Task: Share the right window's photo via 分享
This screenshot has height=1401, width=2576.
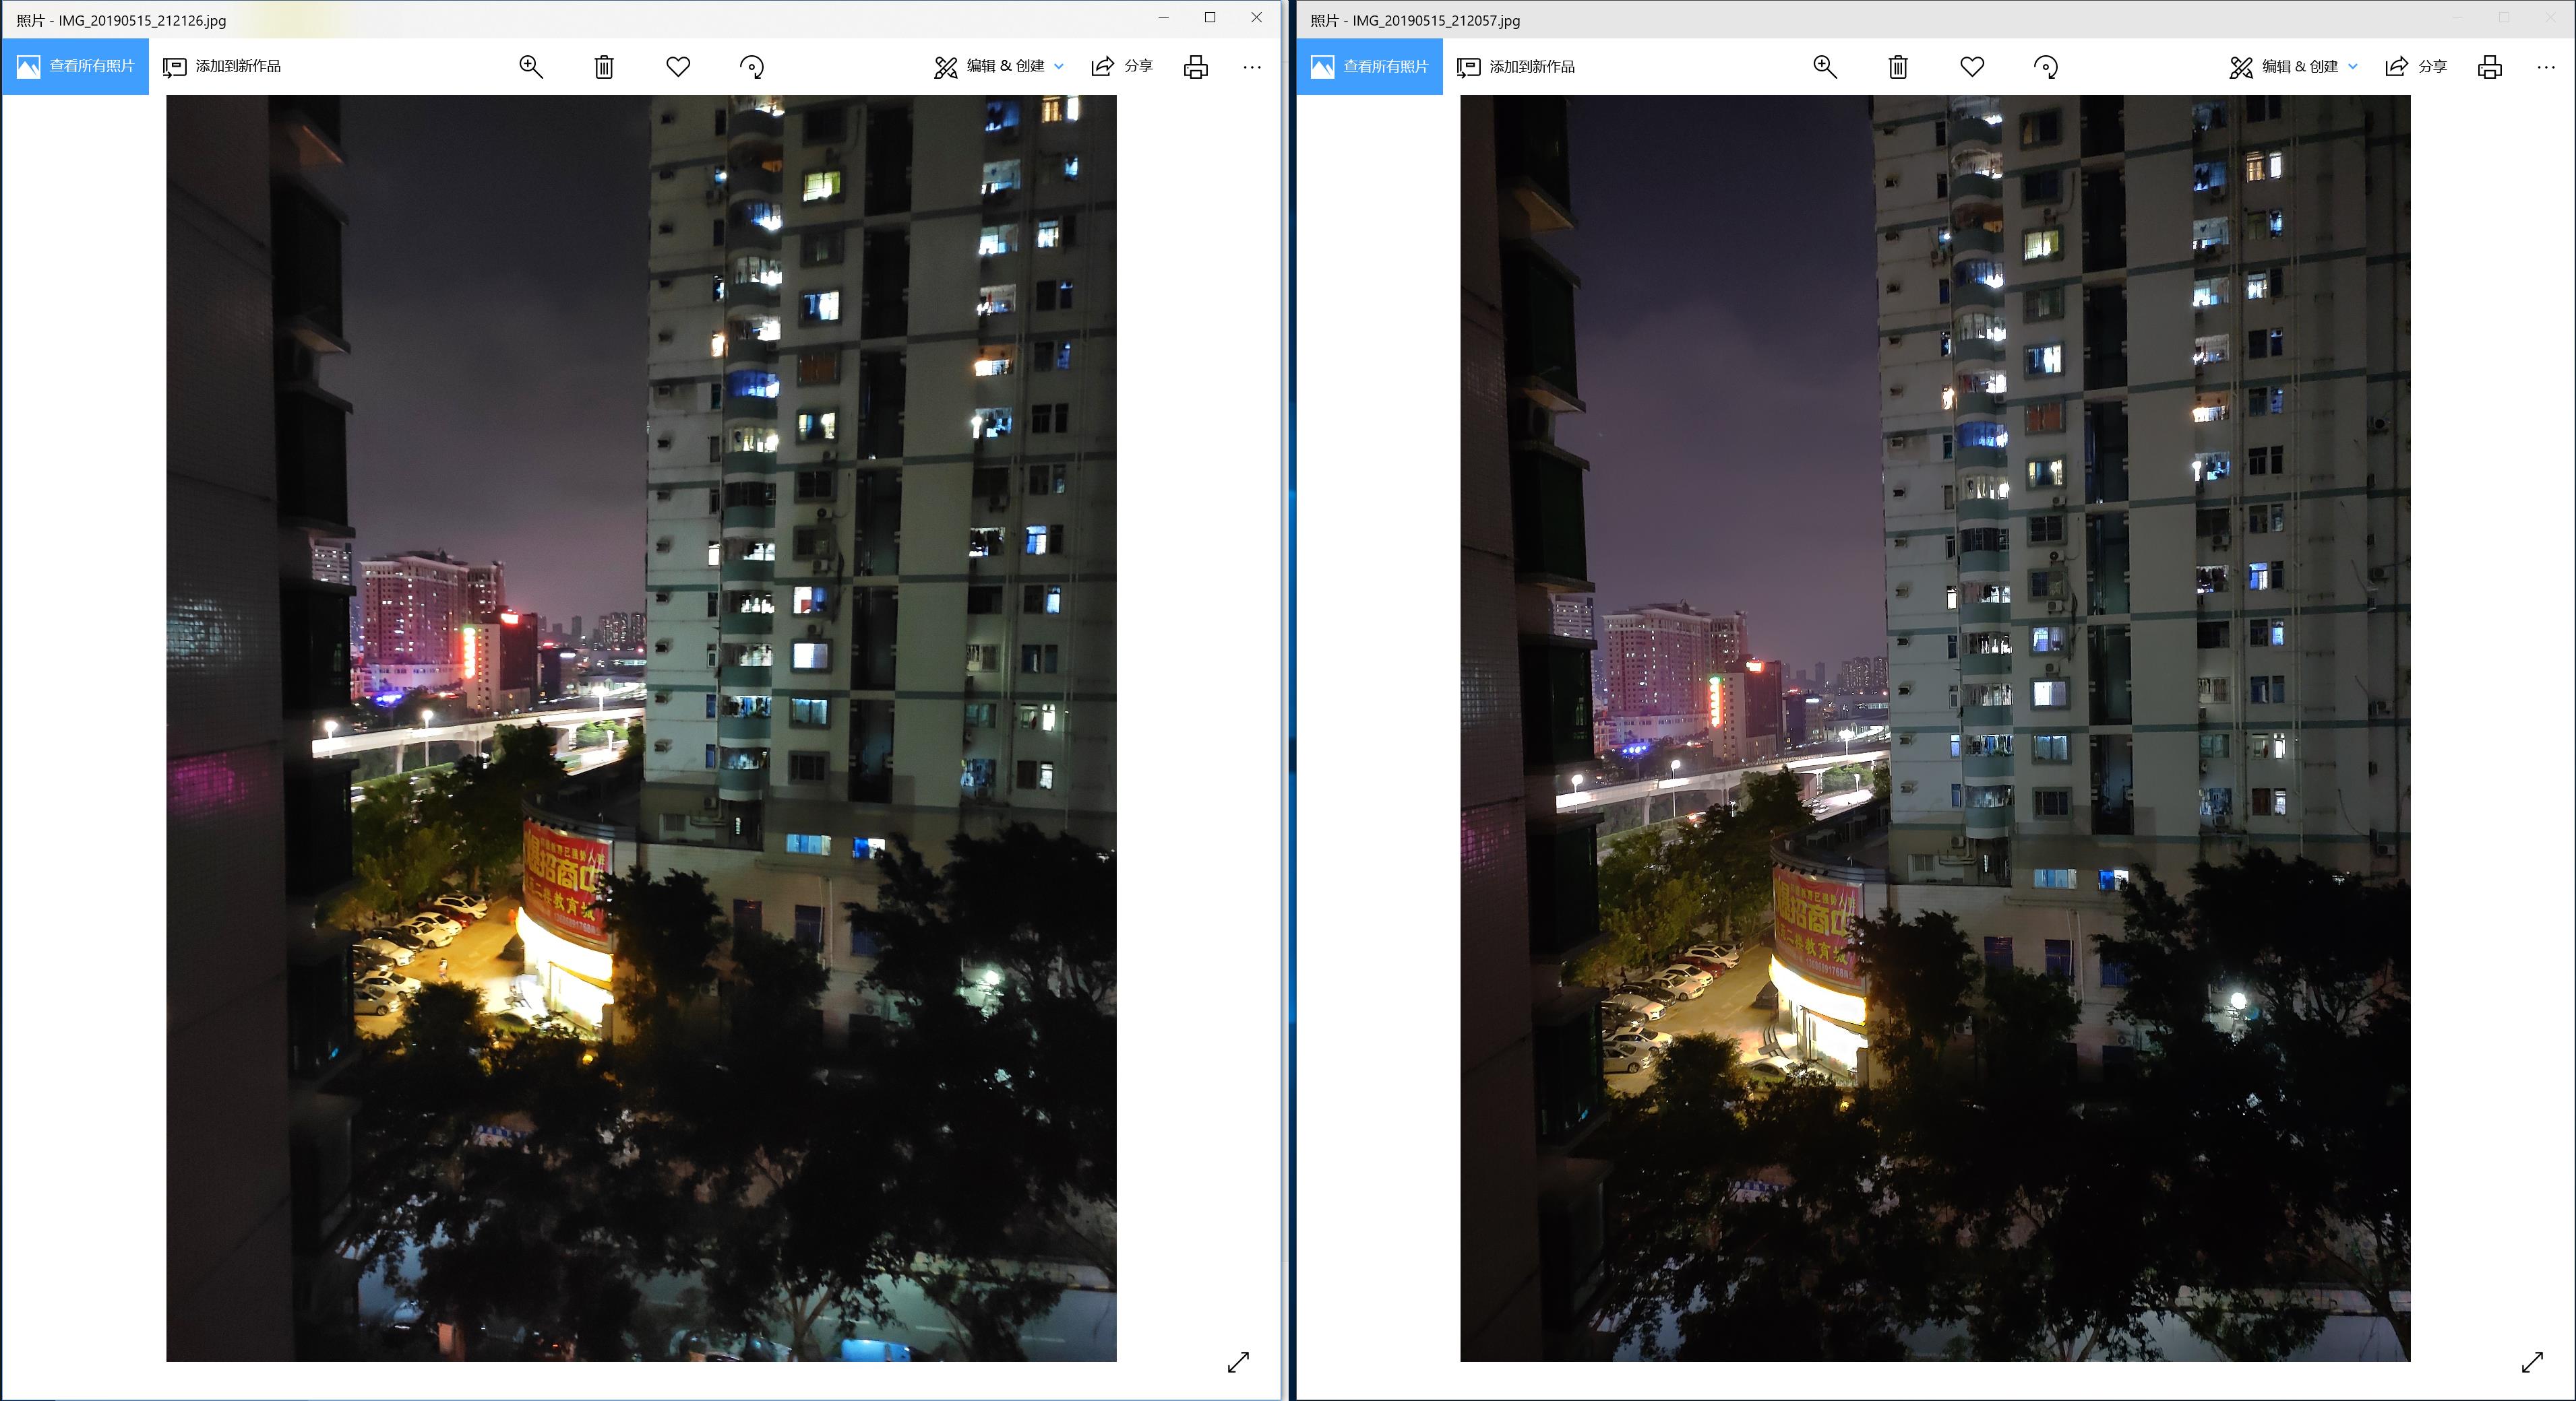Action: (x=2416, y=67)
